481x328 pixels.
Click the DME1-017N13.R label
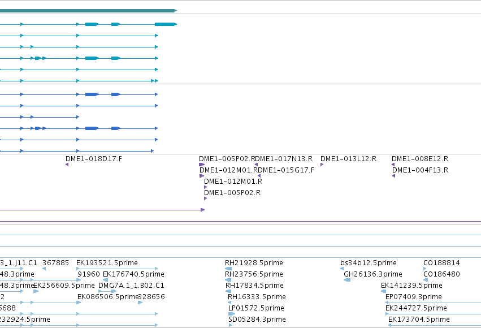284,159
